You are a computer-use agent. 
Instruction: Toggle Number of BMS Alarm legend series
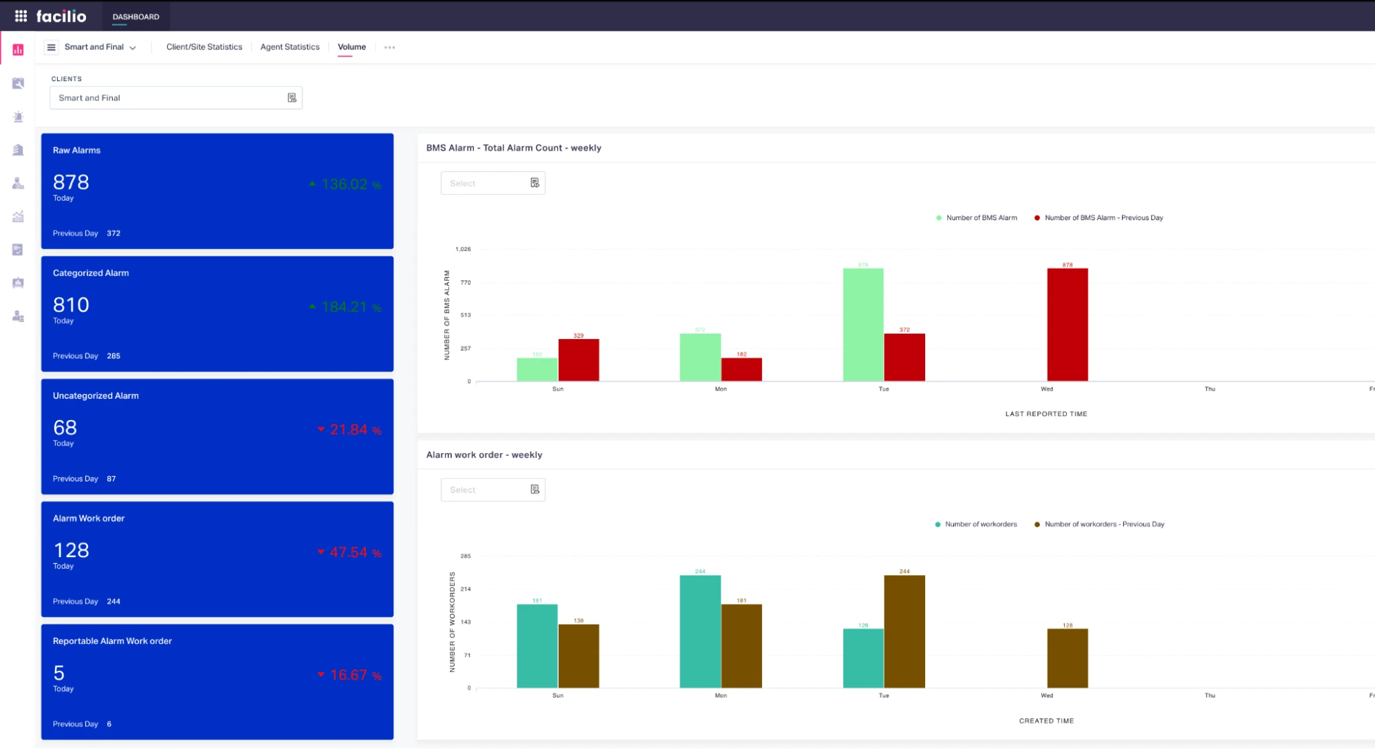tap(976, 218)
